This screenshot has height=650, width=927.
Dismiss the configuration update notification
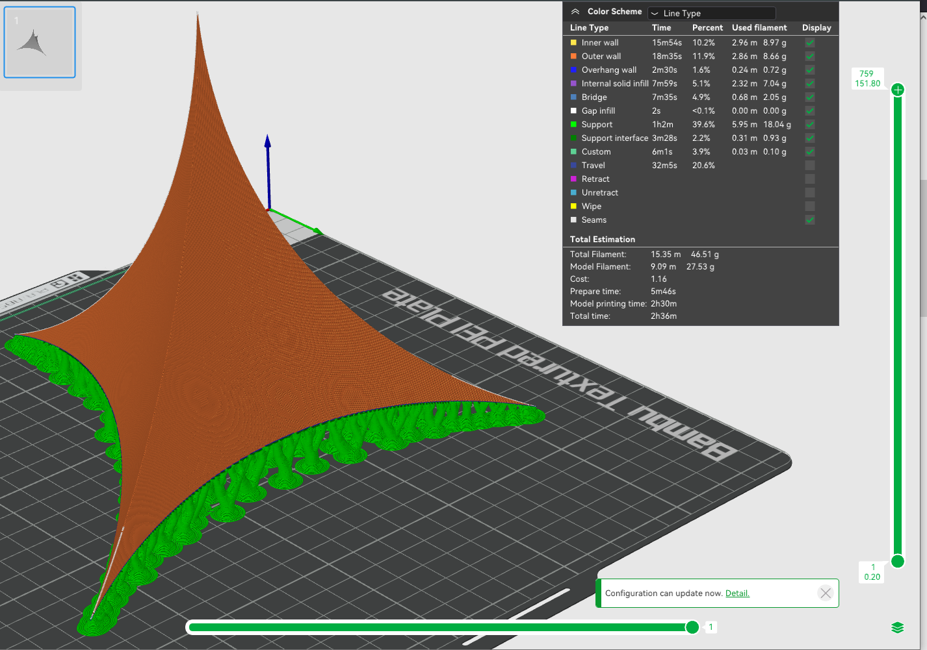point(826,593)
